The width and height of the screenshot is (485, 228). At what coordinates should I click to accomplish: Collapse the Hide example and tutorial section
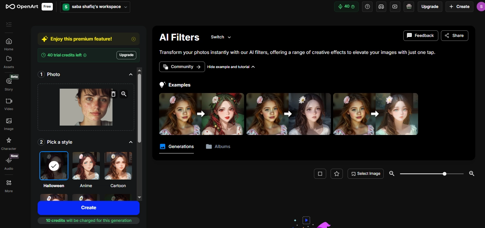click(x=231, y=67)
